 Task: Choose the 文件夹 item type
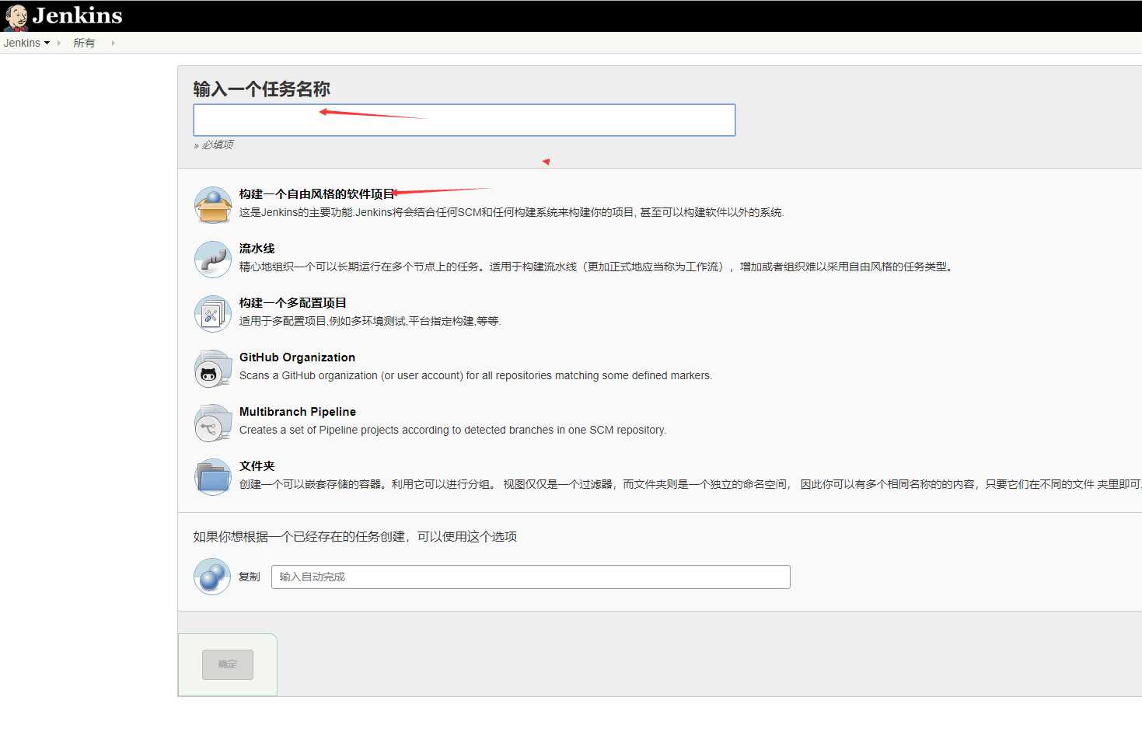point(257,466)
